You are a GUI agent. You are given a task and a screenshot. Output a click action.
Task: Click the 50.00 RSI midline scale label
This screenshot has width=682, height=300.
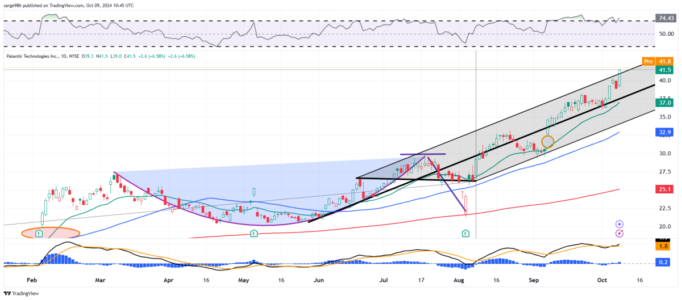tap(664, 33)
